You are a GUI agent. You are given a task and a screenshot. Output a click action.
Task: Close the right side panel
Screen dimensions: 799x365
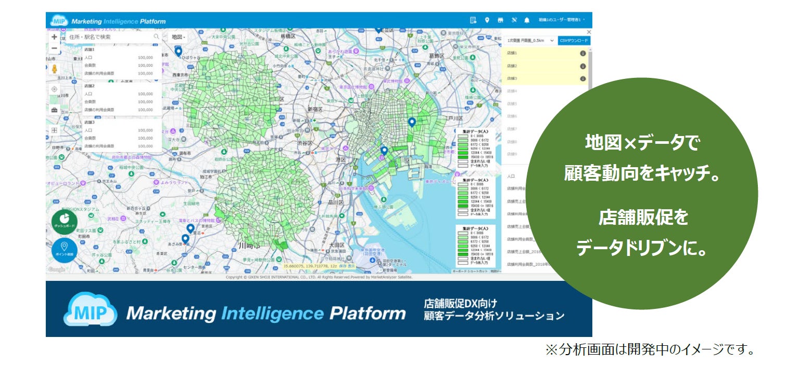click(589, 32)
